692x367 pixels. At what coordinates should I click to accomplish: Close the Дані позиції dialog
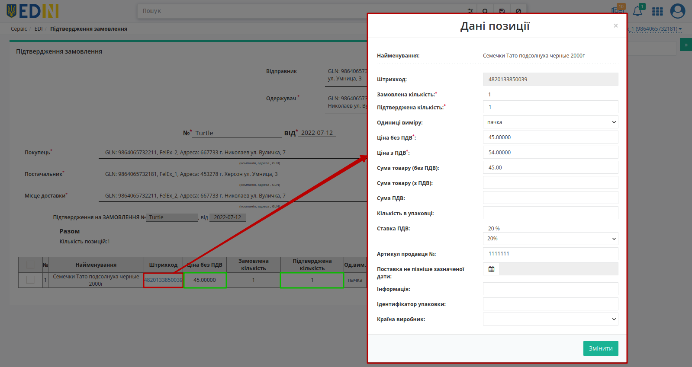click(615, 26)
